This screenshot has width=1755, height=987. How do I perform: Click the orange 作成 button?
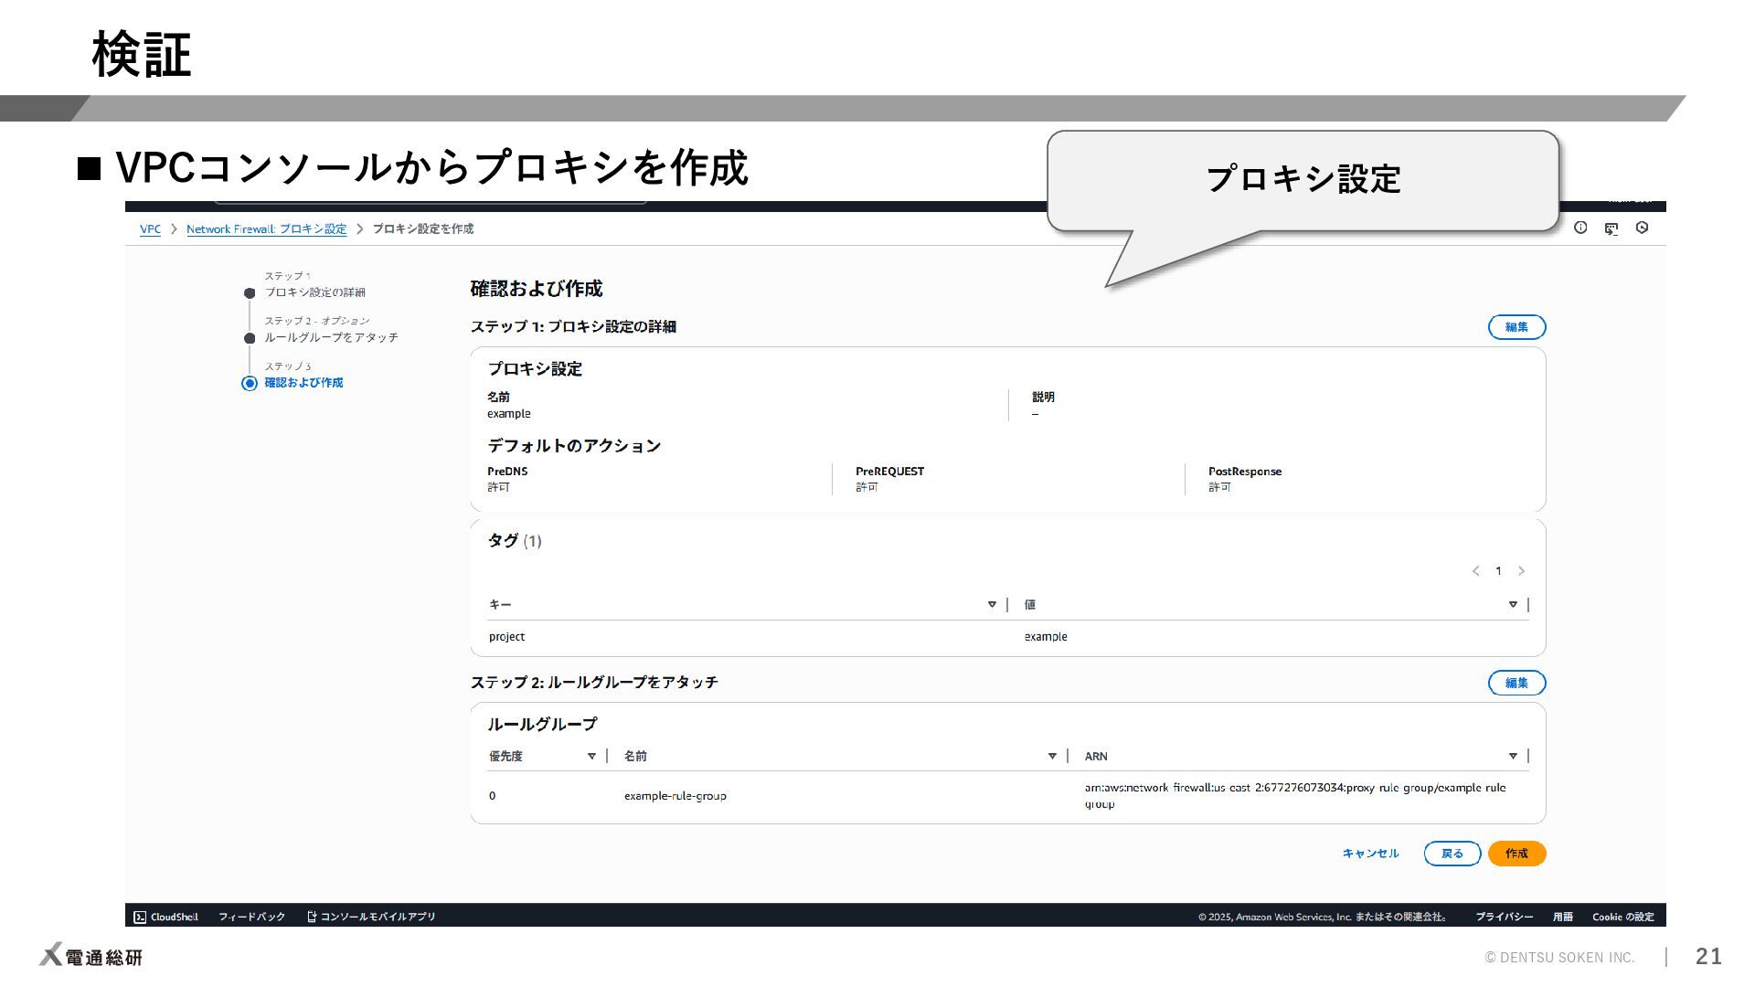[x=1516, y=854]
